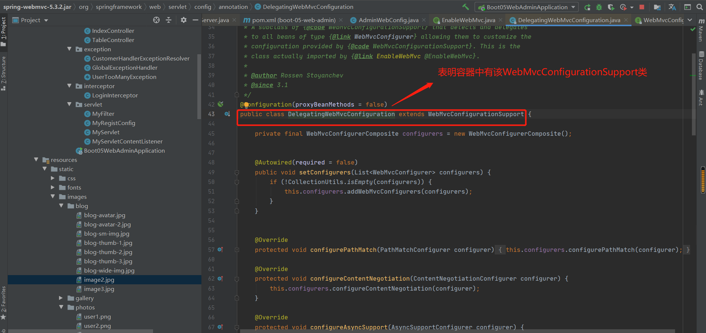This screenshot has height=333, width=706.
Task: Close the pom.xml editor tab
Action: tap(341, 20)
